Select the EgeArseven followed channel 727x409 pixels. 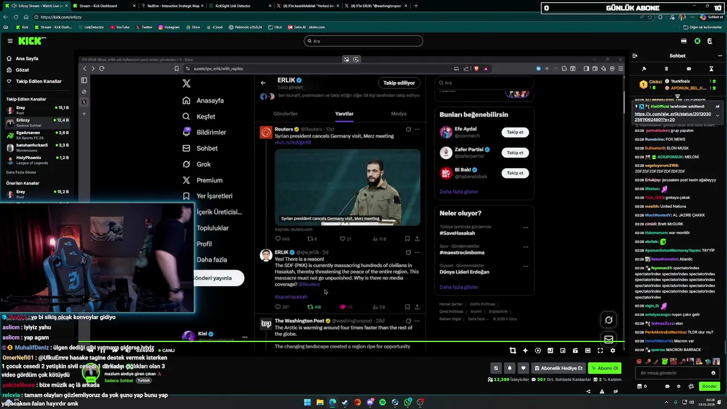(x=37, y=134)
